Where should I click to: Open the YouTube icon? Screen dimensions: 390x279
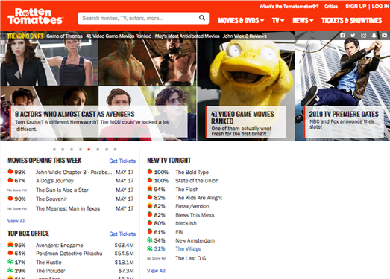(x=384, y=36)
